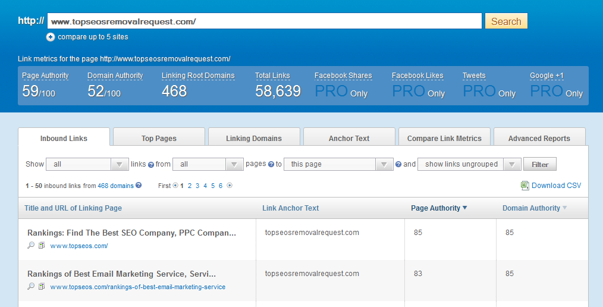Click magnifier icon in Email Marketing row
This screenshot has height=307, width=603.
[31, 286]
